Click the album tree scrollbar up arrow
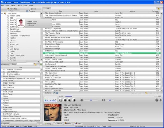Image resolution: width=164 pixels, height=128 pixels. (x=41, y=13)
